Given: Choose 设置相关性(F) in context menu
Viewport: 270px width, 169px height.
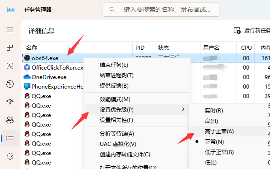Looking at the screenshot, I should [x=137, y=120].
